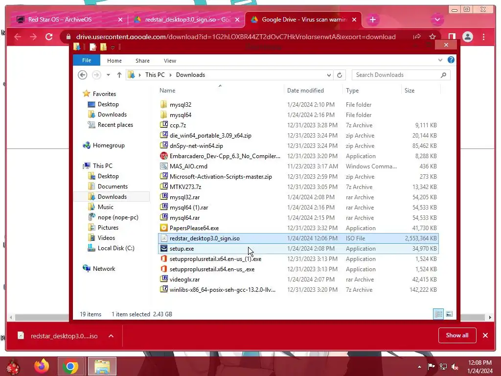Switch to the Home ribbon tab

click(114, 60)
